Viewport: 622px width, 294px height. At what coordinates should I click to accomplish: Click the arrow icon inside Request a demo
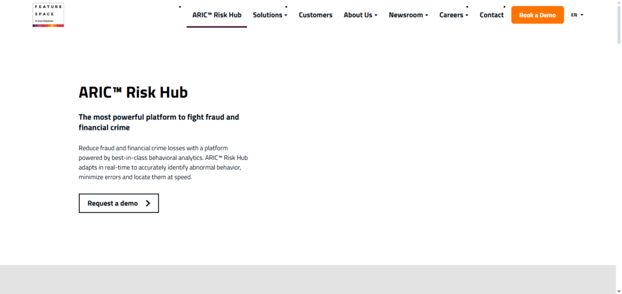[x=148, y=204]
